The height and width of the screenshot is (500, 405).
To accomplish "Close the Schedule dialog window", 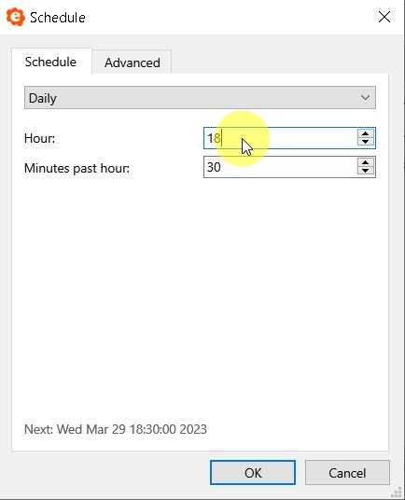I will click(x=384, y=17).
